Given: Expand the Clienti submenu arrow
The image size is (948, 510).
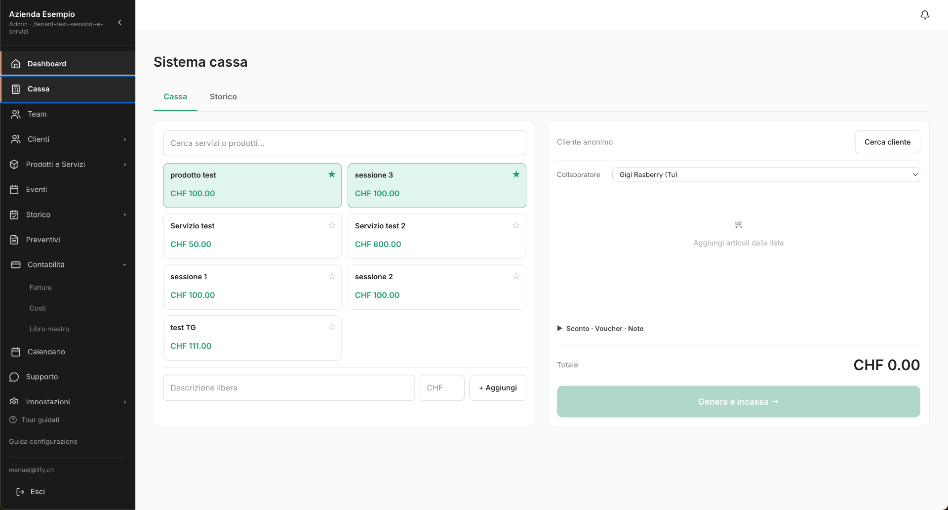Looking at the screenshot, I should pos(125,139).
